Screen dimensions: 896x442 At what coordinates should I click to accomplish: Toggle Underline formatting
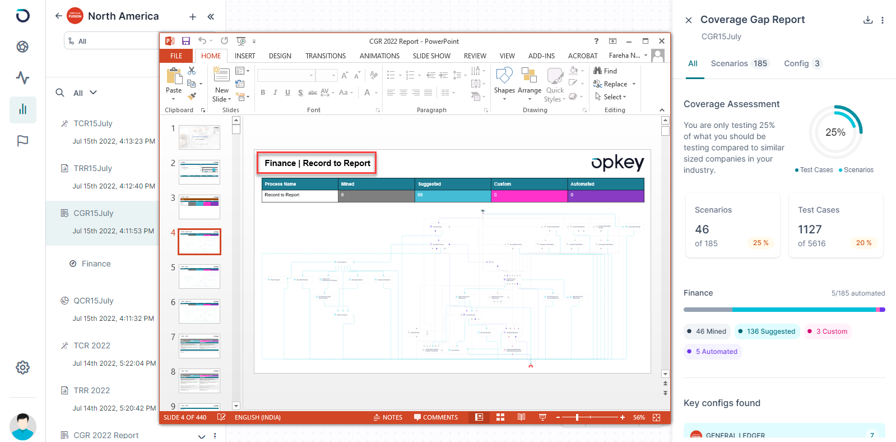pyautogui.click(x=287, y=93)
